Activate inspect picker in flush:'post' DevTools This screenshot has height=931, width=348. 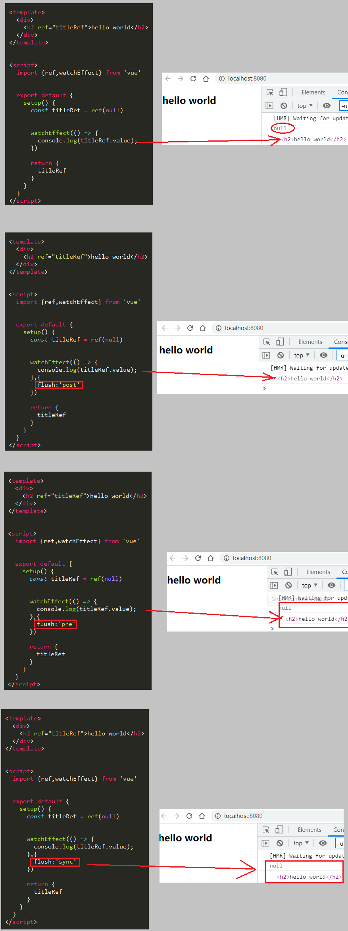coord(267,342)
